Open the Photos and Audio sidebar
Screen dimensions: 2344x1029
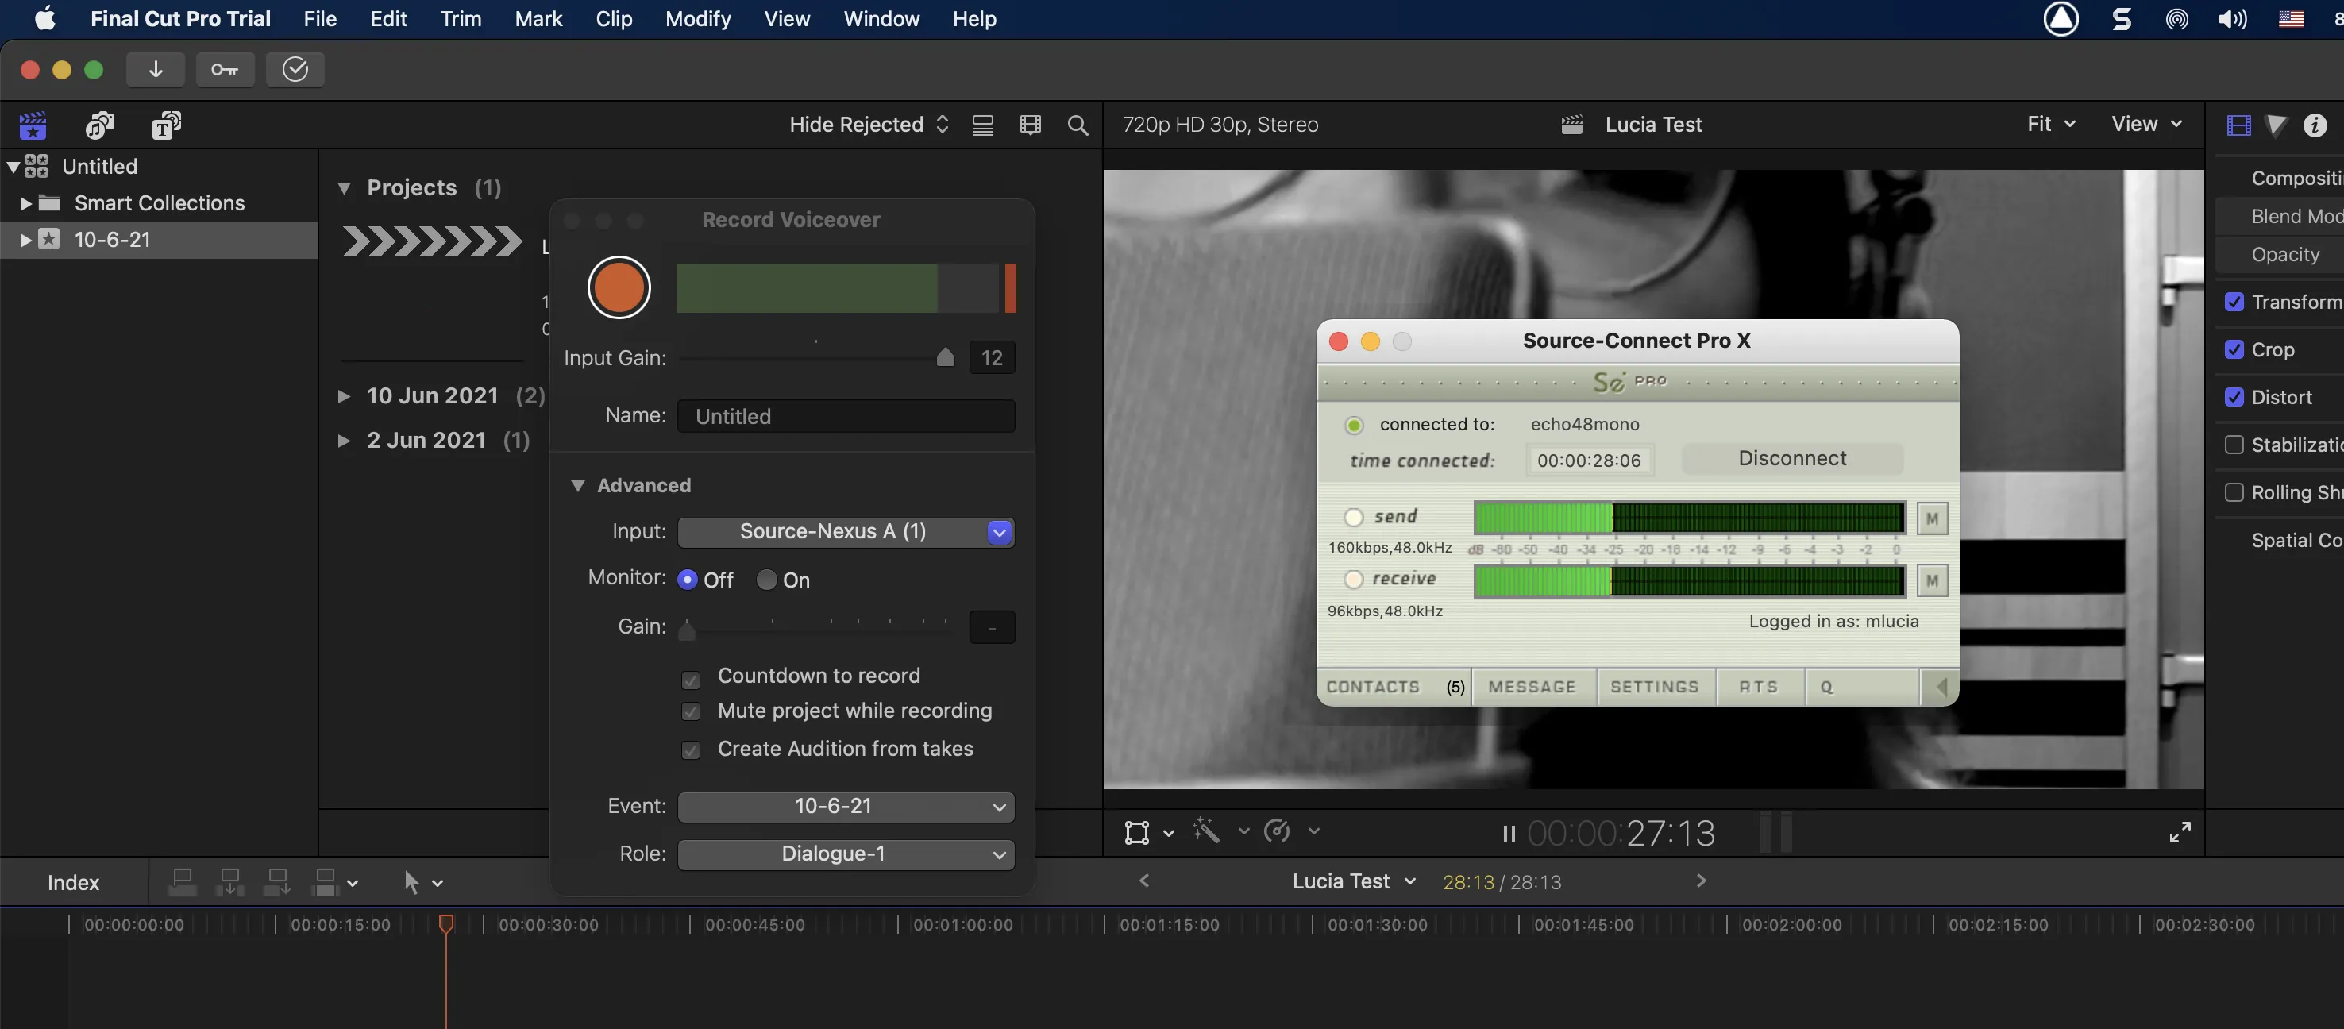(x=99, y=125)
